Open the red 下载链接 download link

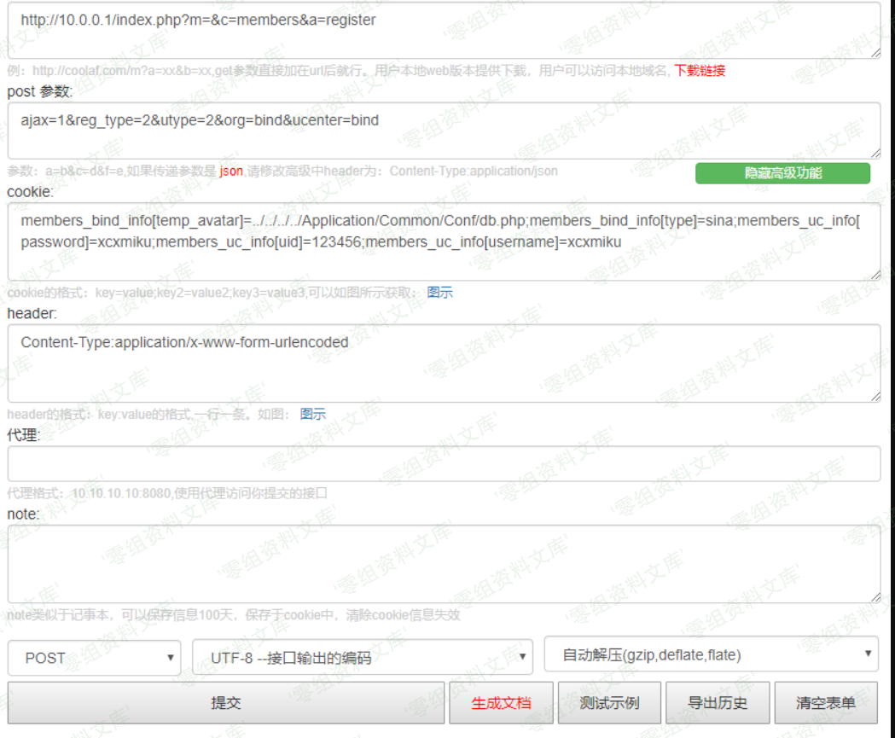(700, 71)
